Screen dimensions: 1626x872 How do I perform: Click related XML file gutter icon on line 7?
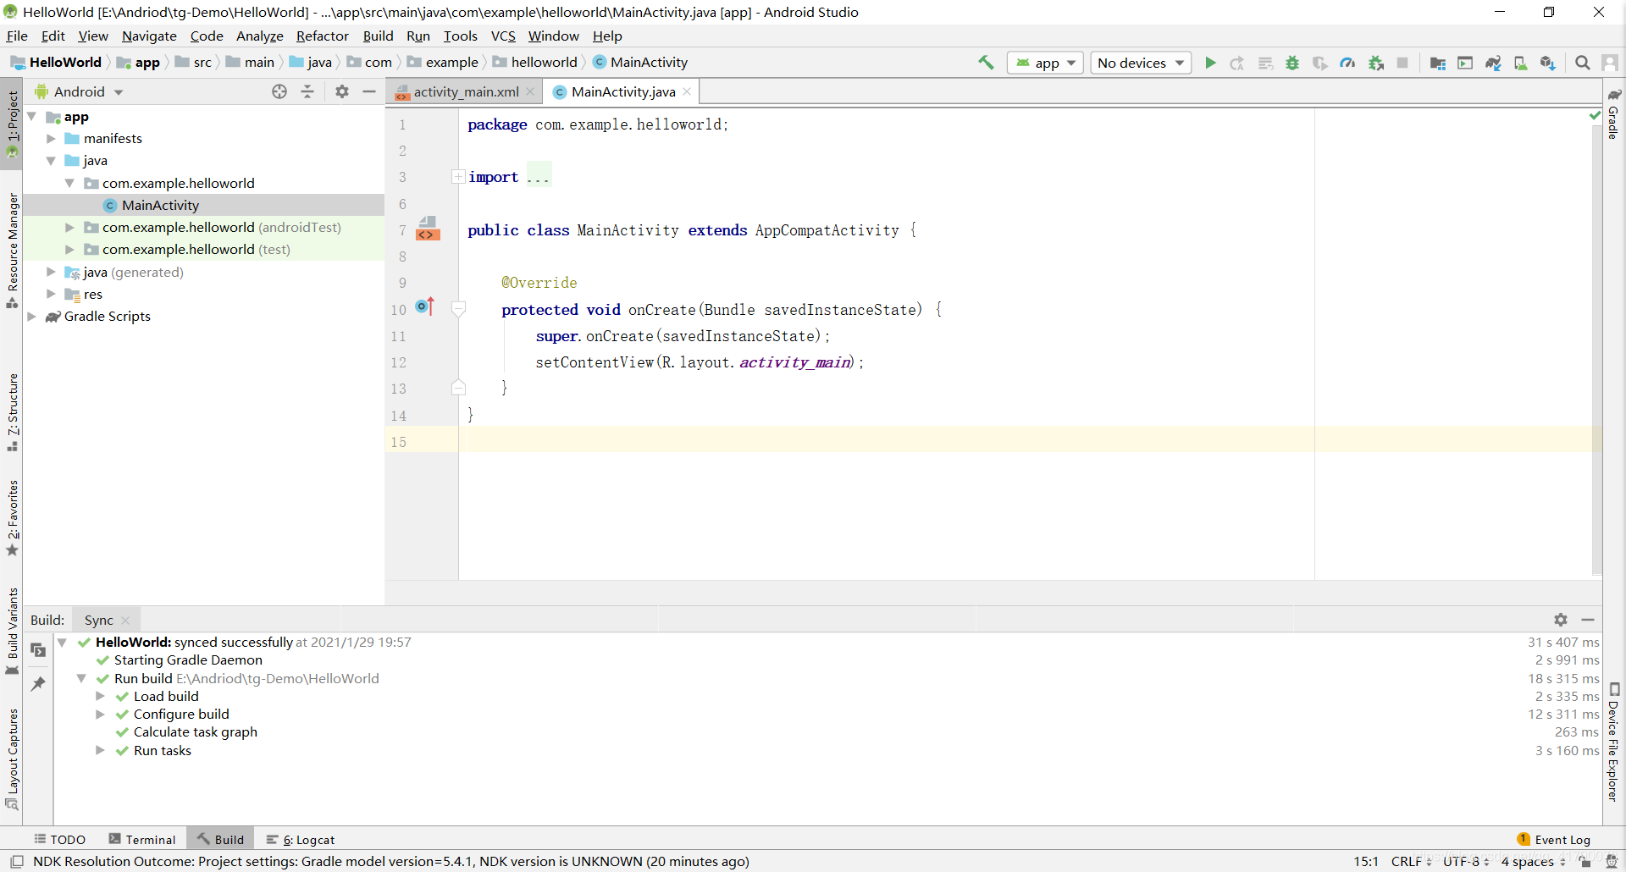[429, 229]
